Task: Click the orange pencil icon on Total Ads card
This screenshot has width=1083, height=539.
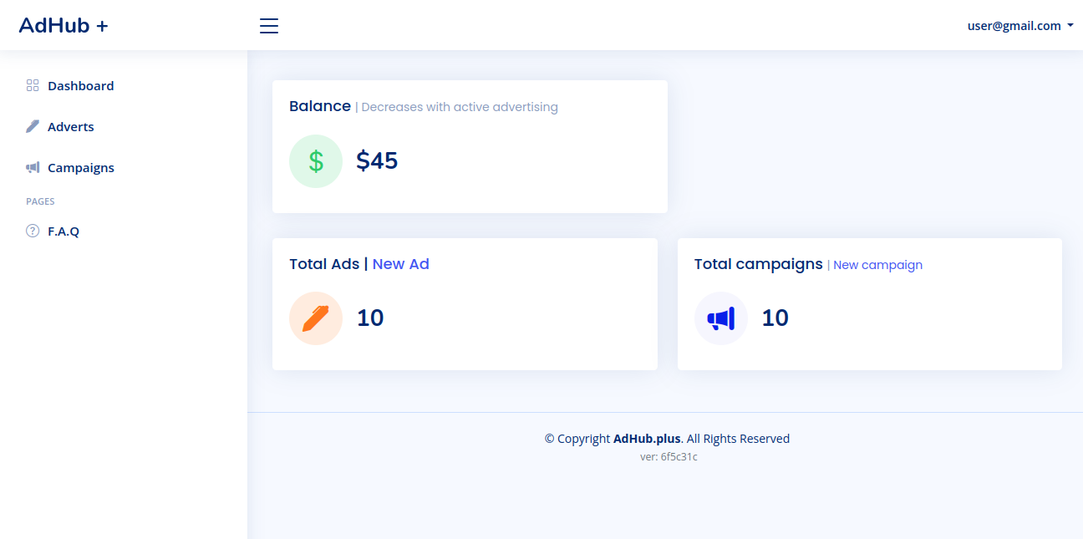Action: click(x=316, y=318)
